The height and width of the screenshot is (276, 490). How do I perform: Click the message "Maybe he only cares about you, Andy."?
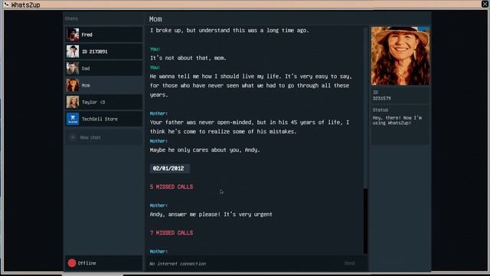click(204, 150)
